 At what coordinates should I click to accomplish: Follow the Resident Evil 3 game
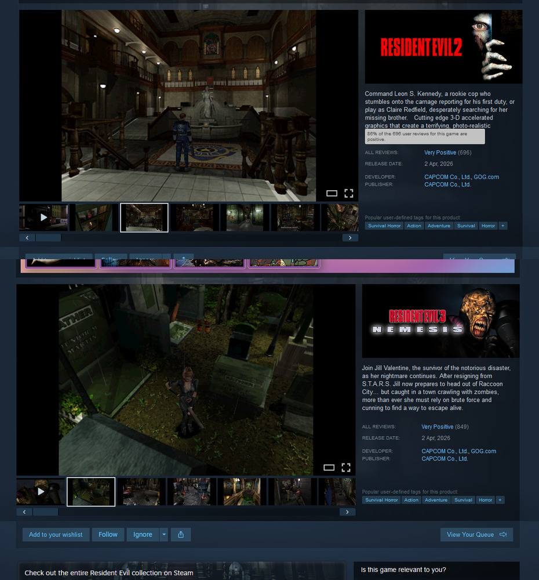(x=108, y=535)
